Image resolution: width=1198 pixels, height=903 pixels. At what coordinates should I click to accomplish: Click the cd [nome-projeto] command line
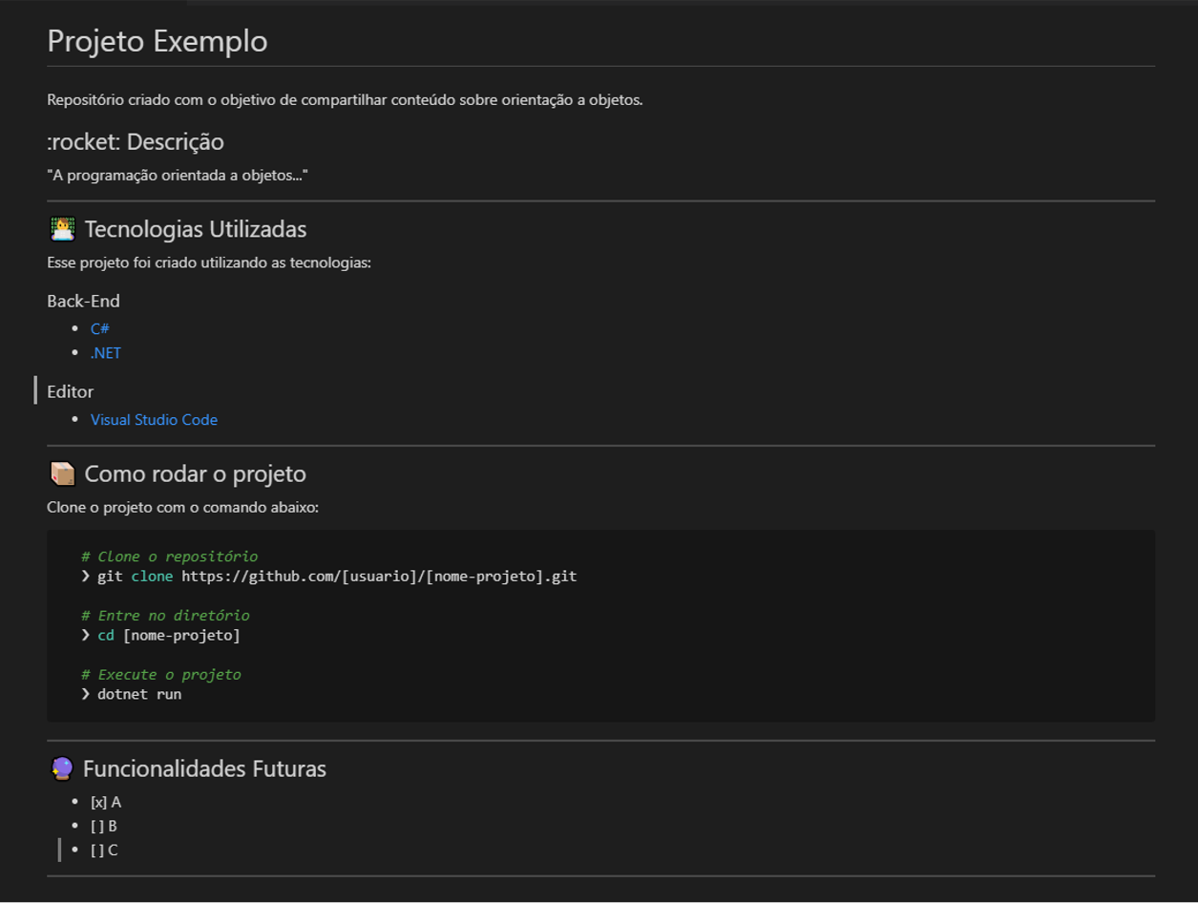coord(168,635)
